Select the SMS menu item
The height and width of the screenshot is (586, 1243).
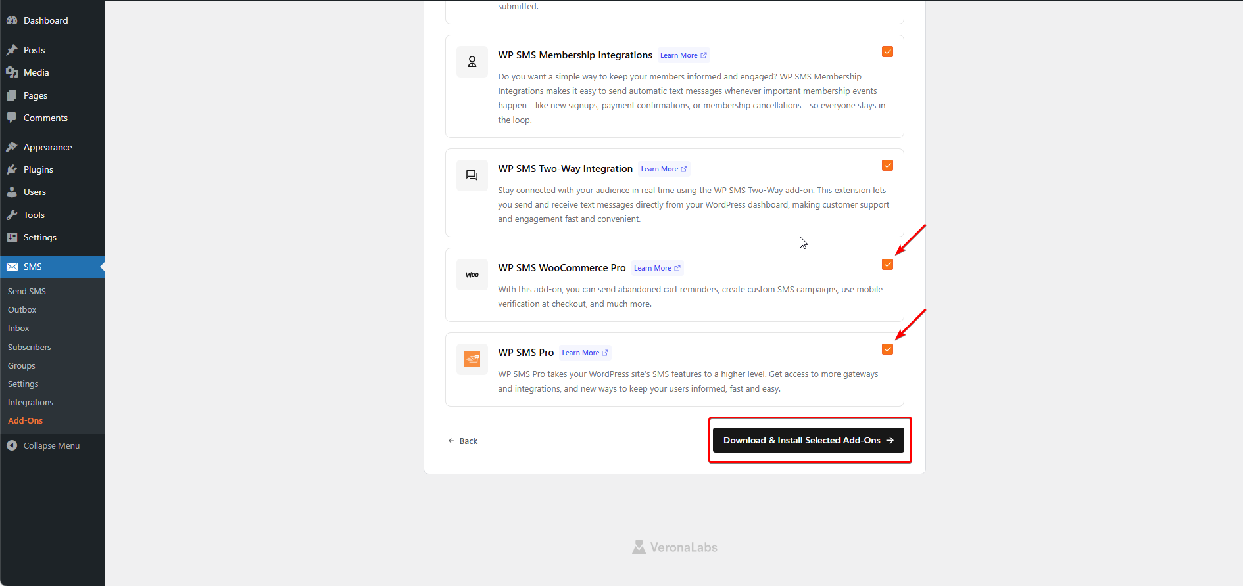pos(53,267)
